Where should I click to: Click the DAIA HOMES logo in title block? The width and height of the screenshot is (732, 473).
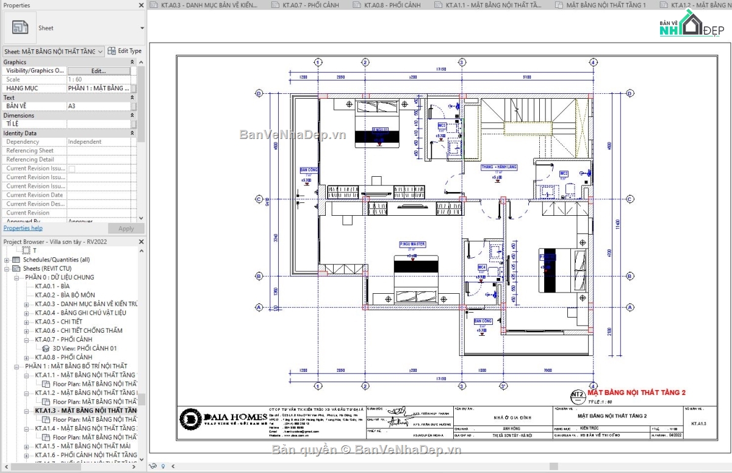(x=223, y=418)
